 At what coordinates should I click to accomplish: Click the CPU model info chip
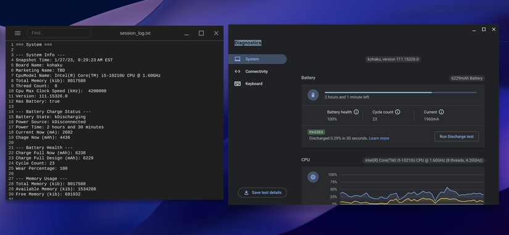point(424,160)
